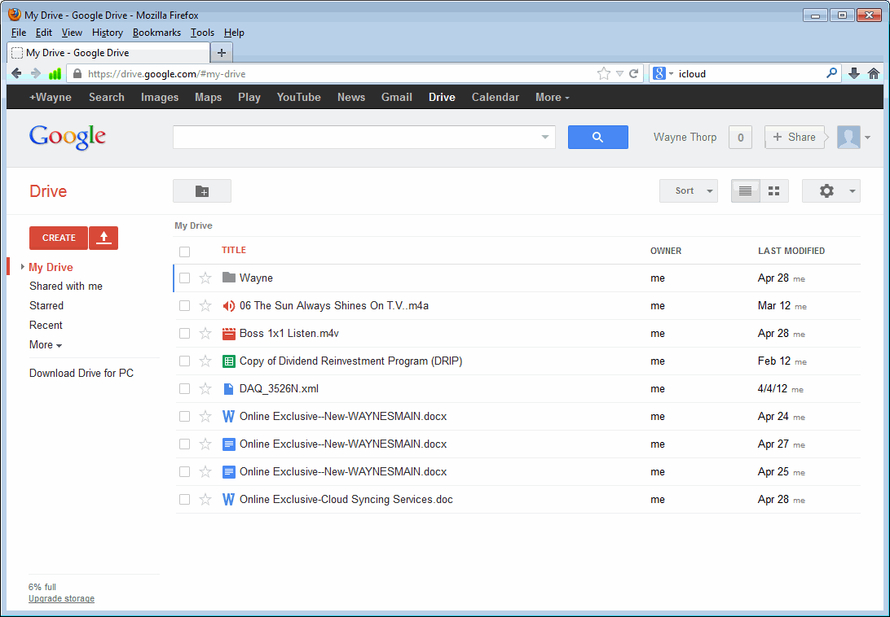Click the audio icon of the m4a file
This screenshot has width=890, height=617.
click(x=229, y=306)
